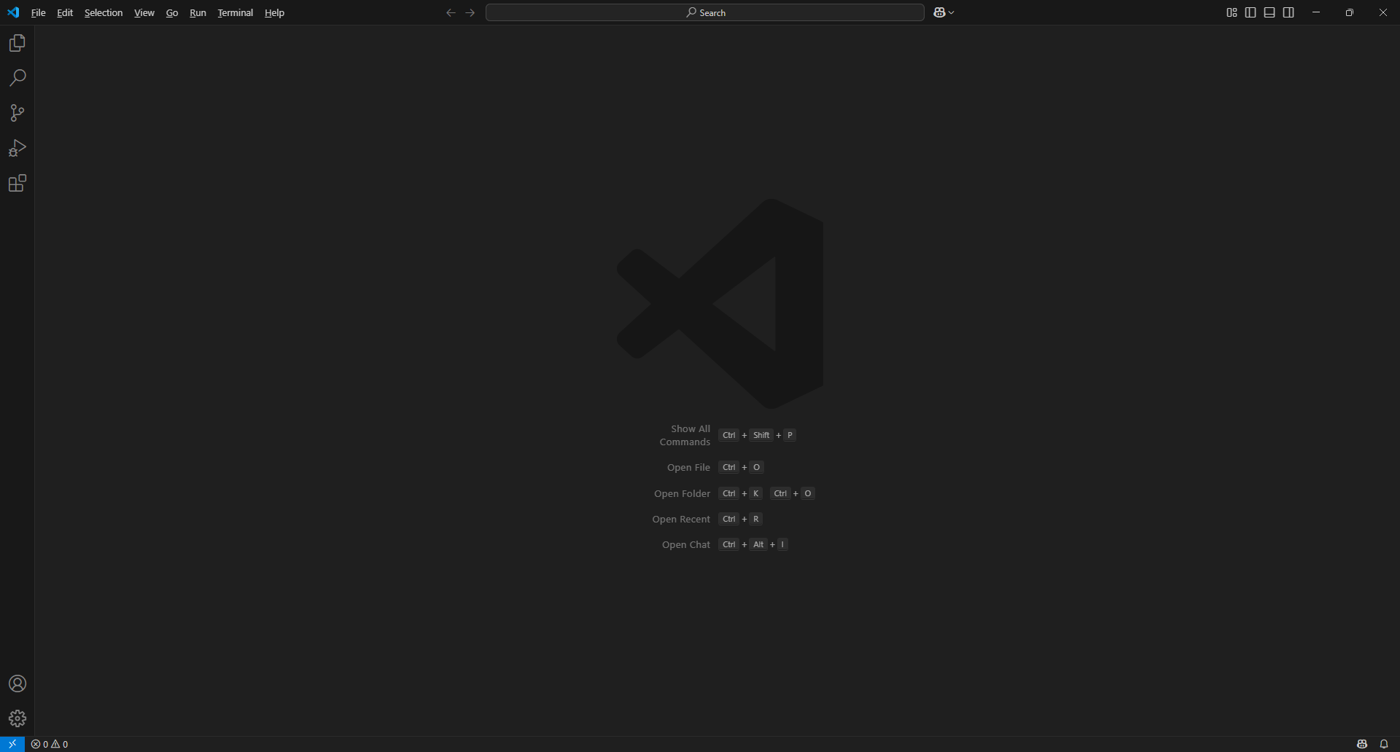
Task: Click the Show All Commands label
Action: click(685, 435)
